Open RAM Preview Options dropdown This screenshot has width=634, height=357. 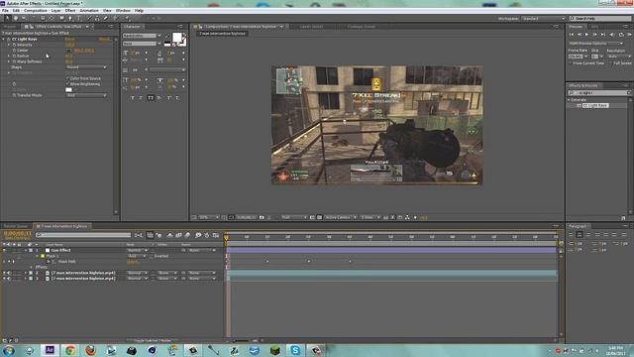(596, 44)
